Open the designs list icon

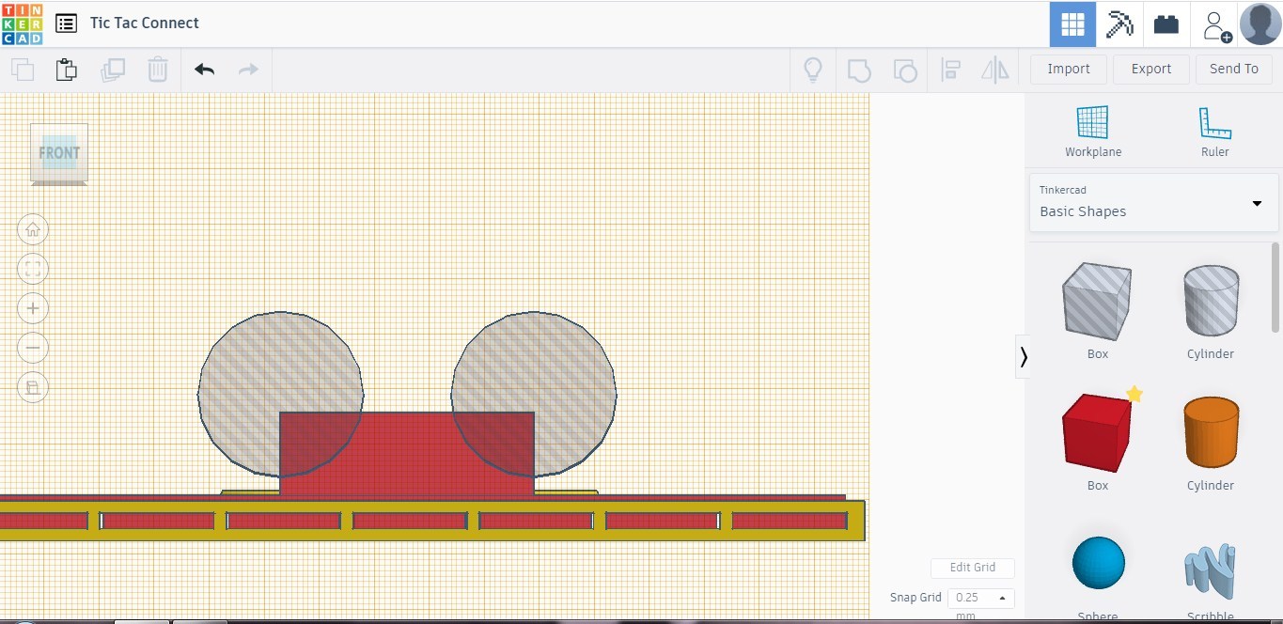66,23
